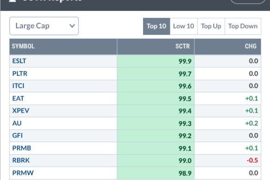
Task: Click the SCTR Reports header icon
Action: pyautogui.click(x=12, y=1)
